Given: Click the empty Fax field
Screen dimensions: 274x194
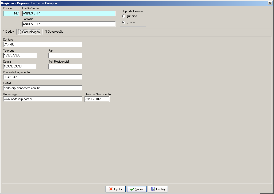Looking at the screenshot, I should [65, 55].
